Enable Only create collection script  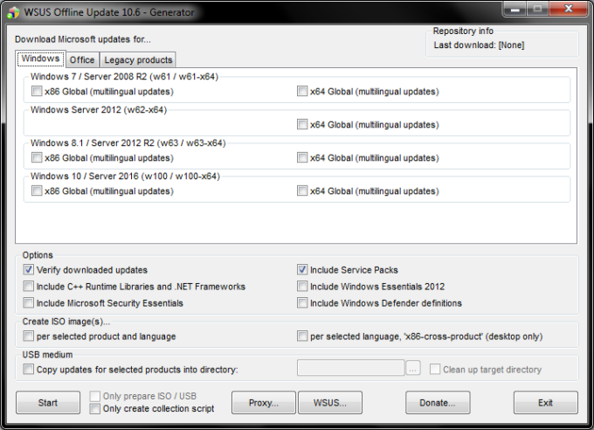[94, 409]
